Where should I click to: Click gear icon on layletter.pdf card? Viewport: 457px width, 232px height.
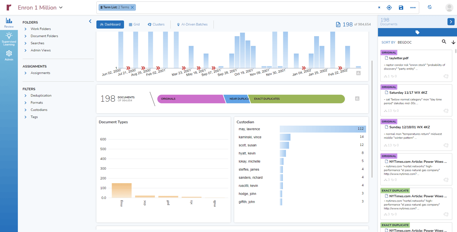(x=446, y=76)
